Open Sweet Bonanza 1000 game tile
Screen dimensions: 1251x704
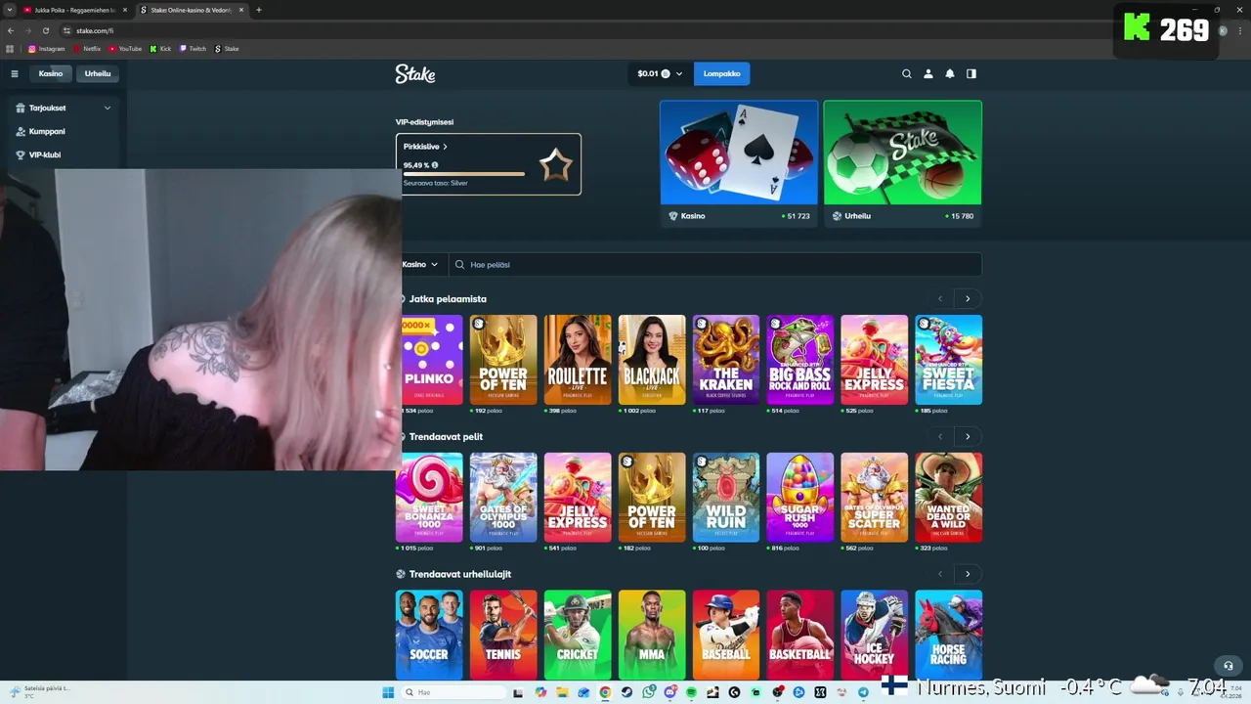point(429,498)
